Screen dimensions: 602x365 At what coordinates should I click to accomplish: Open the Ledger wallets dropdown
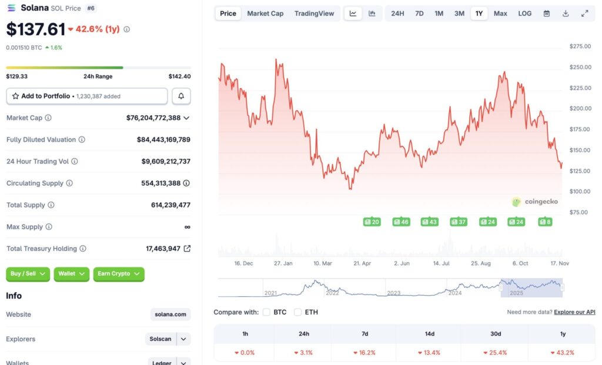click(x=168, y=361)
